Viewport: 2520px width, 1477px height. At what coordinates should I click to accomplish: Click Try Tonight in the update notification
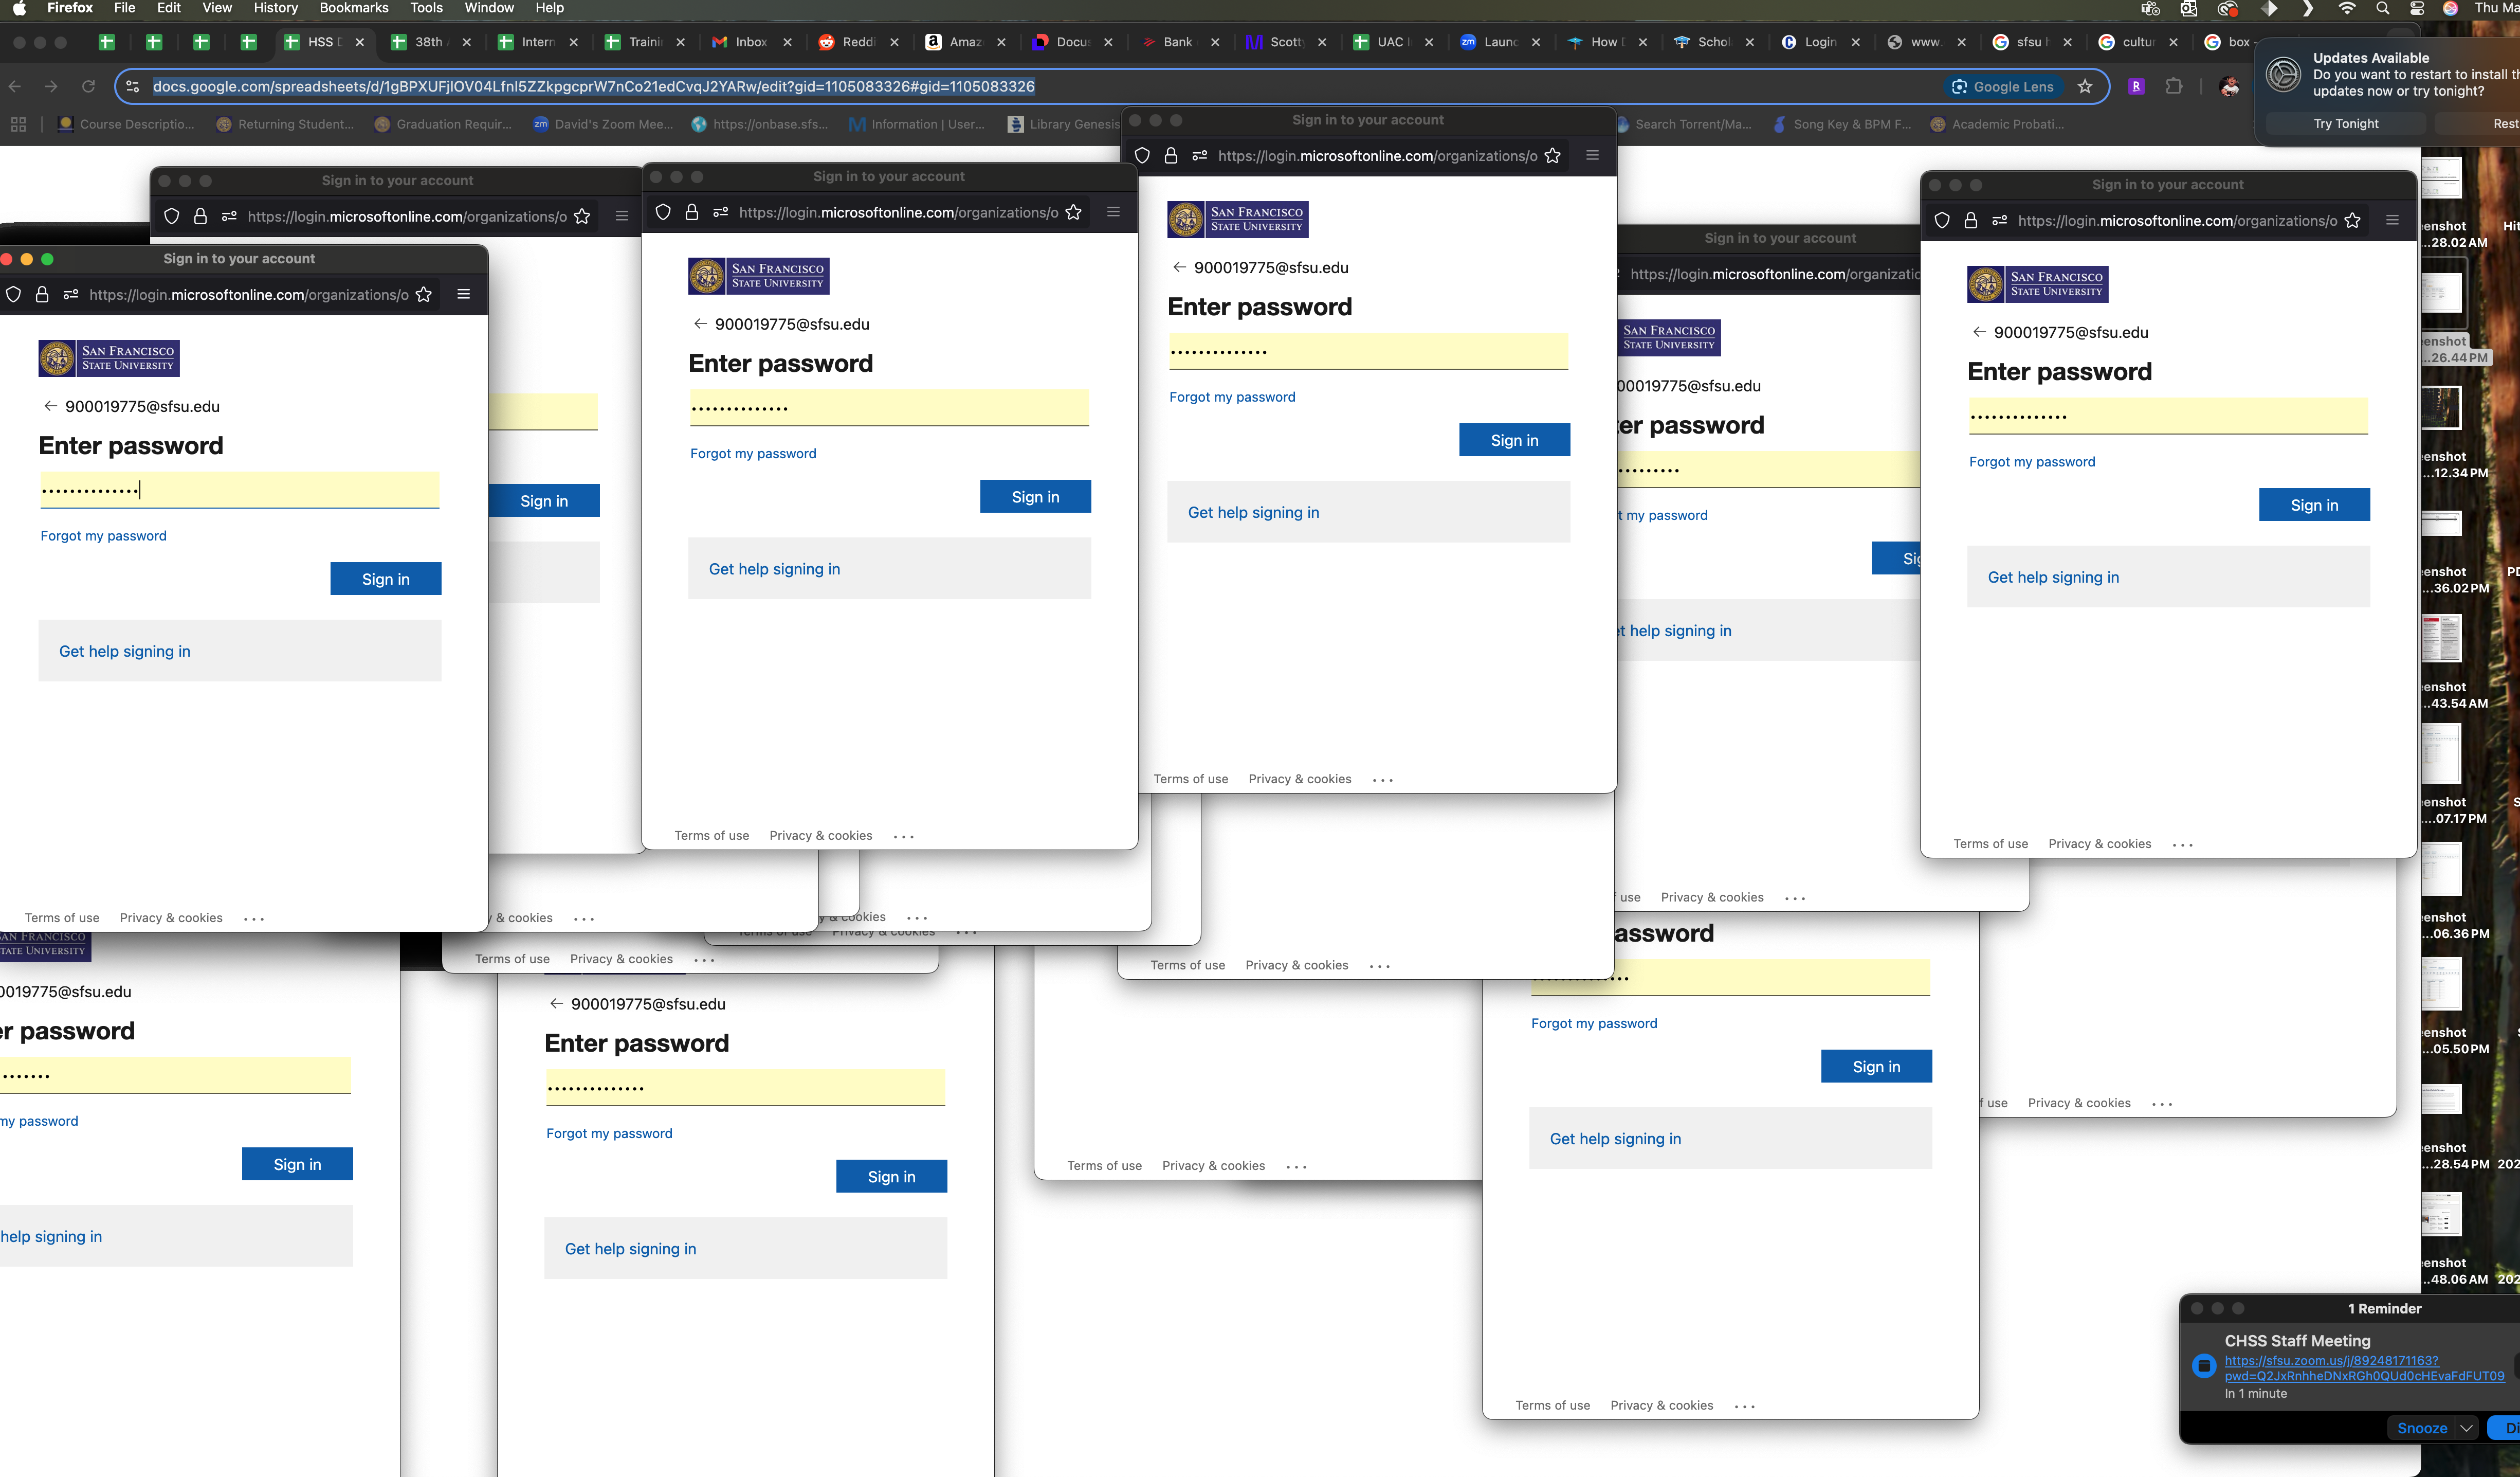click(x=2346, y=124)
